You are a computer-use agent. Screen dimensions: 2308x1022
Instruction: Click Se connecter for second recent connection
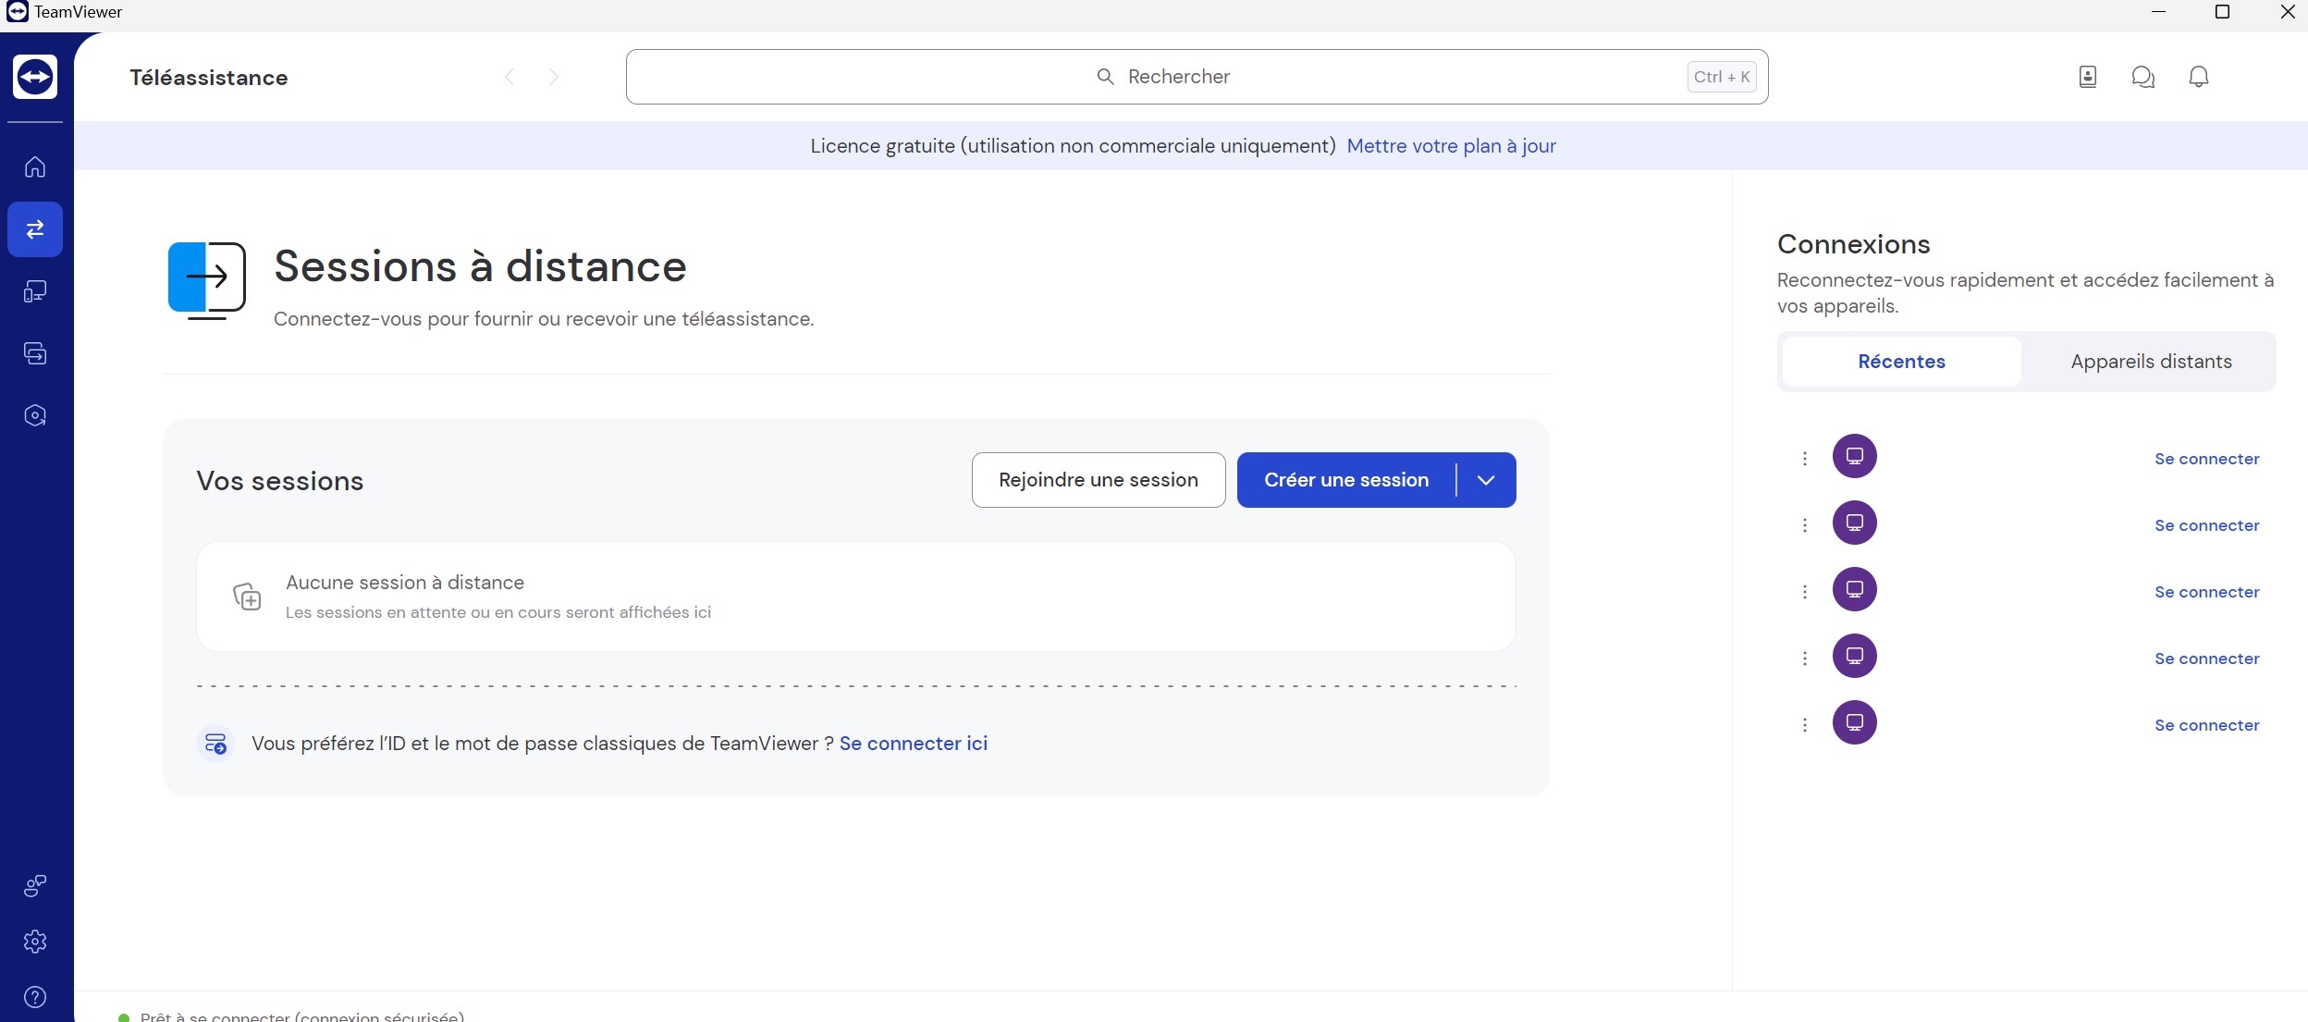[x=2206, y=525]
